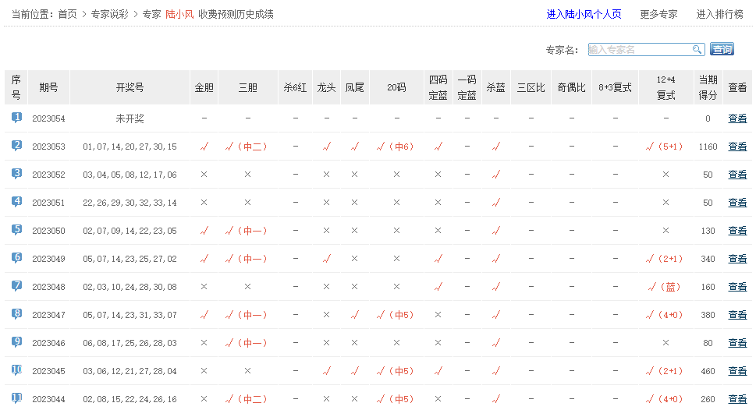Viewport: 756px width, 410px height.
Task: Type in the 专家名 search input field
Action: click(639, 50)
